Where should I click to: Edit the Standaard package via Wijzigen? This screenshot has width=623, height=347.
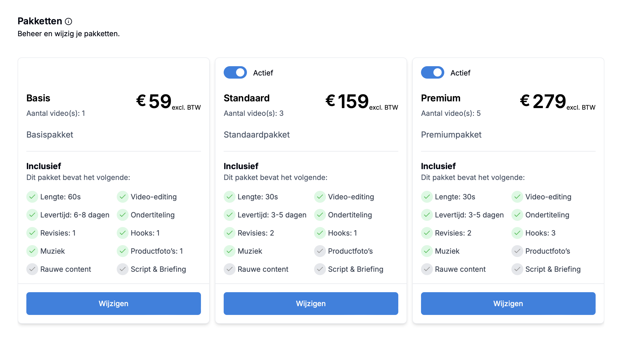tap(311, 304)
